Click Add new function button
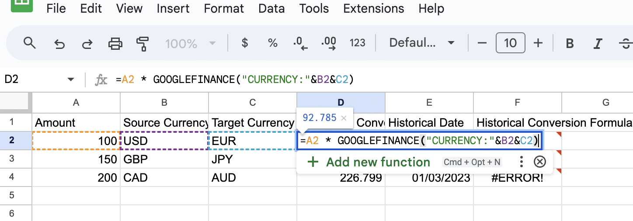Viewport: 633px width, 221px height. [369, 162]
